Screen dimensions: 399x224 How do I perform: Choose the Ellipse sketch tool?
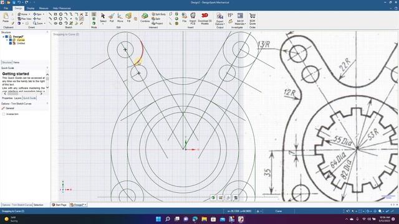coord(55,24)
